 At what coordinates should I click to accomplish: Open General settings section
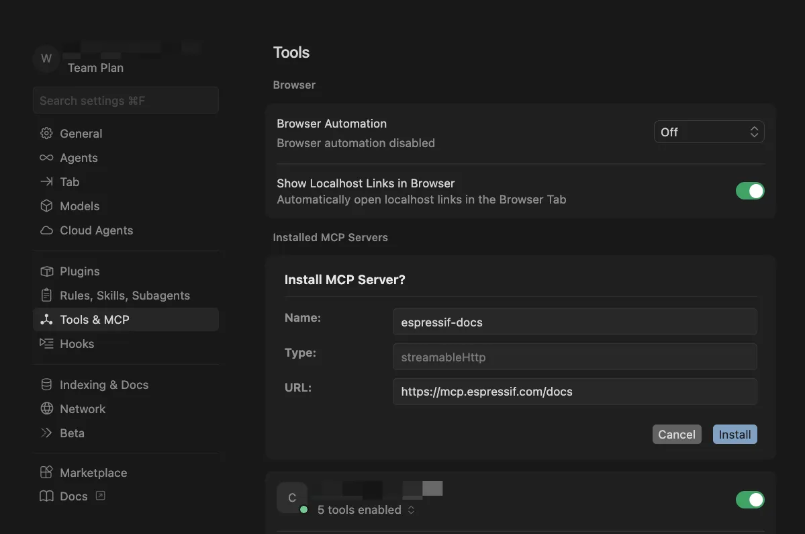(x=126, y=134)
